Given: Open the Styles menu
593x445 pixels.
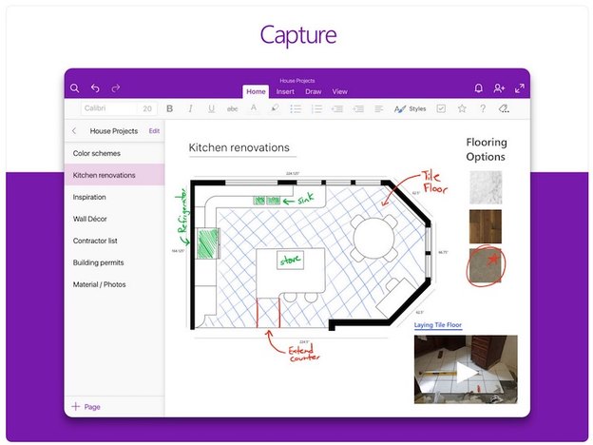Looking at the screenshot, I should 411,109.
